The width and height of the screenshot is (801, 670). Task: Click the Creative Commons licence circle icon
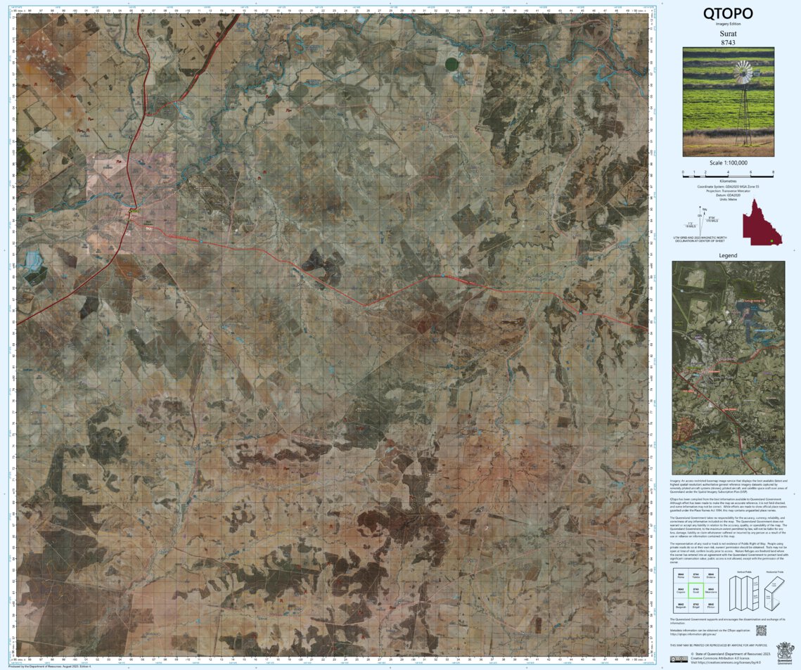click(674, 659)
